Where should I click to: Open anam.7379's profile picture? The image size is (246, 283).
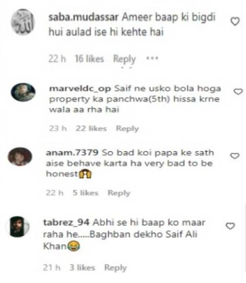[20, 156]
